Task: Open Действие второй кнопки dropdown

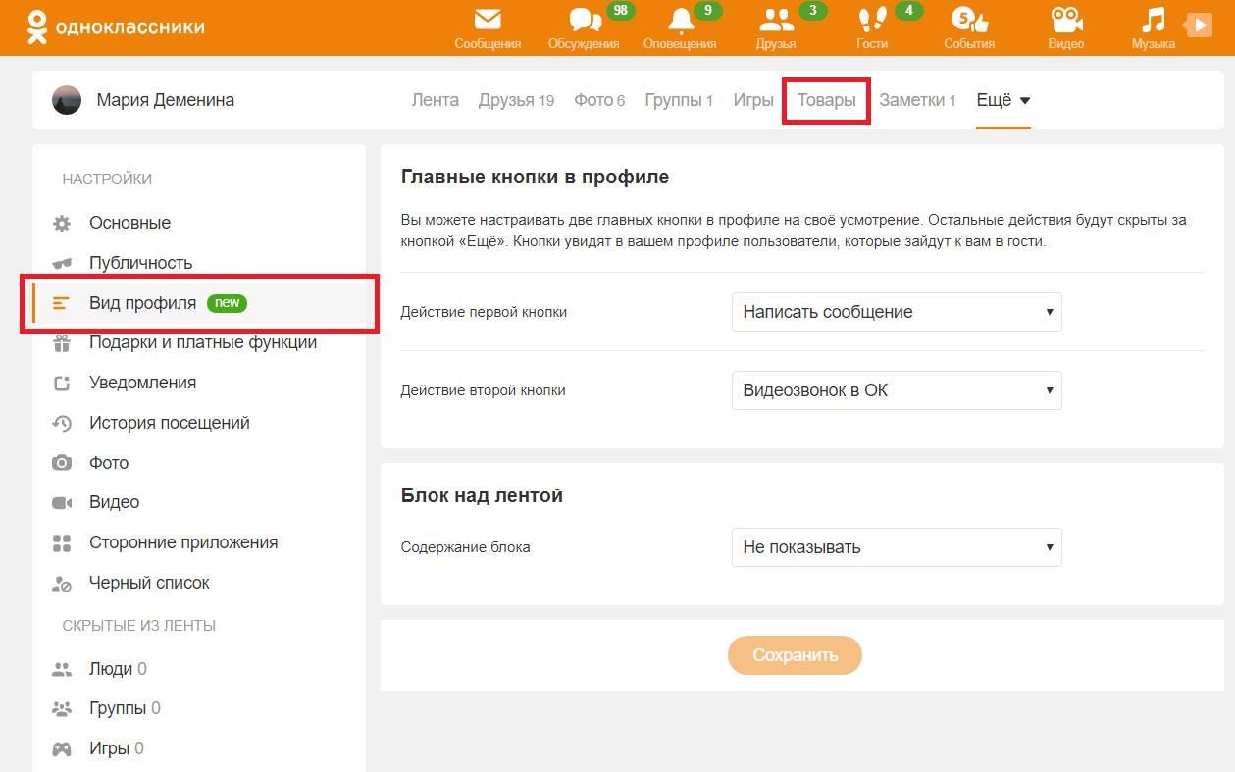Action: pos(897,390)
